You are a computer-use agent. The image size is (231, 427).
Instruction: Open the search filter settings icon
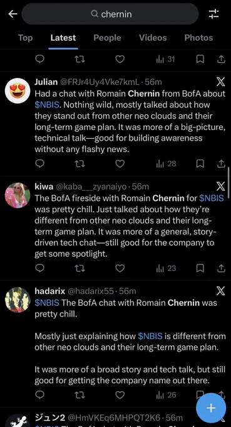click(x=214, y=14)
